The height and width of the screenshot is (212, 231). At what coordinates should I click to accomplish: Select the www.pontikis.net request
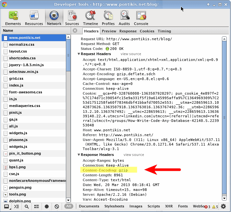34,38
